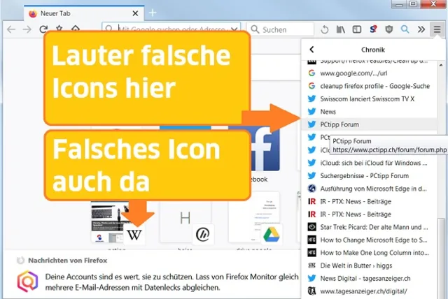
Task: Open the Google Drive tile icon
Action: pyautogui.click(x=271, y=235)
